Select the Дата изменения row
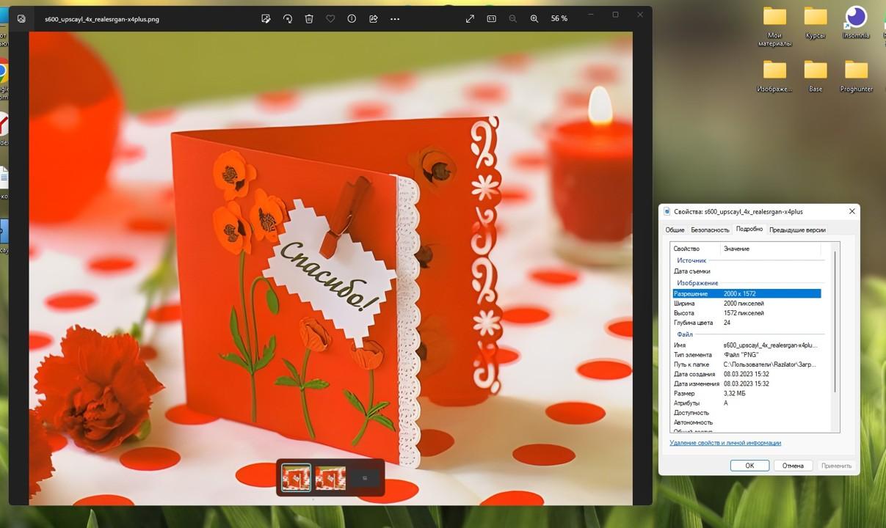 pyautogui.click(x=747, y=384)
